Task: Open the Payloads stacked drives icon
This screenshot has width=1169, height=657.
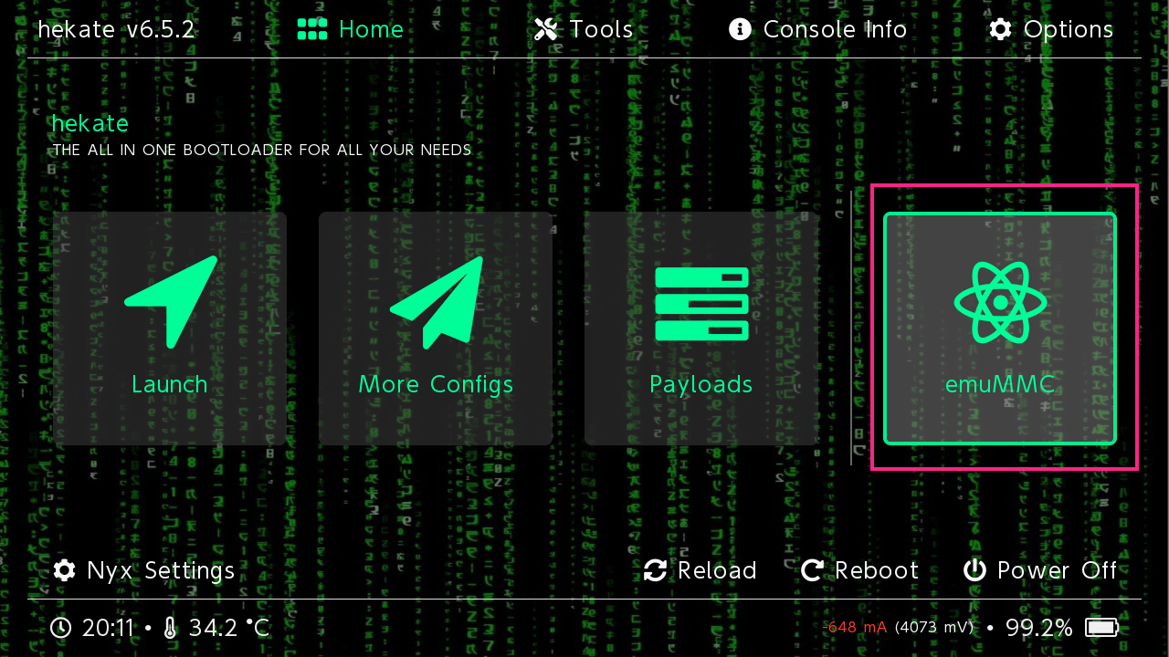Action: [701, 304]
